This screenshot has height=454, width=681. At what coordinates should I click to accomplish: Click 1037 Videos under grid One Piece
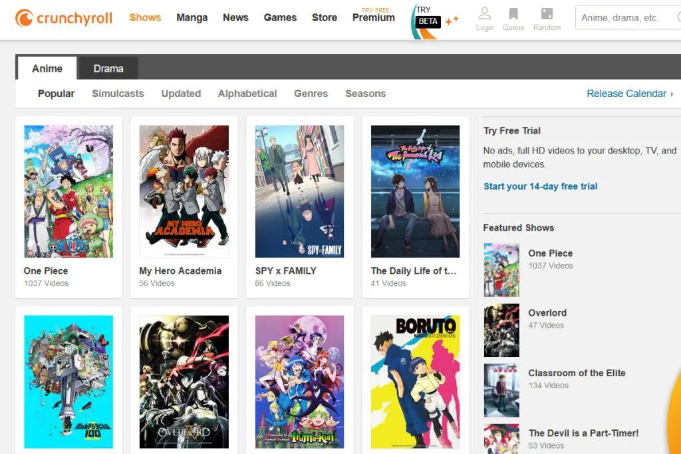tap(46, 283)
